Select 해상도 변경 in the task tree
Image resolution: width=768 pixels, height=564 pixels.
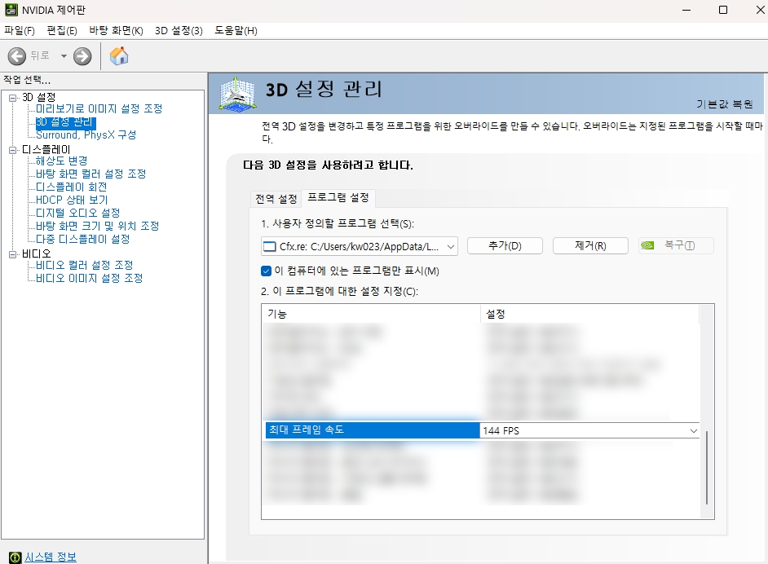[x=61, y=161]
